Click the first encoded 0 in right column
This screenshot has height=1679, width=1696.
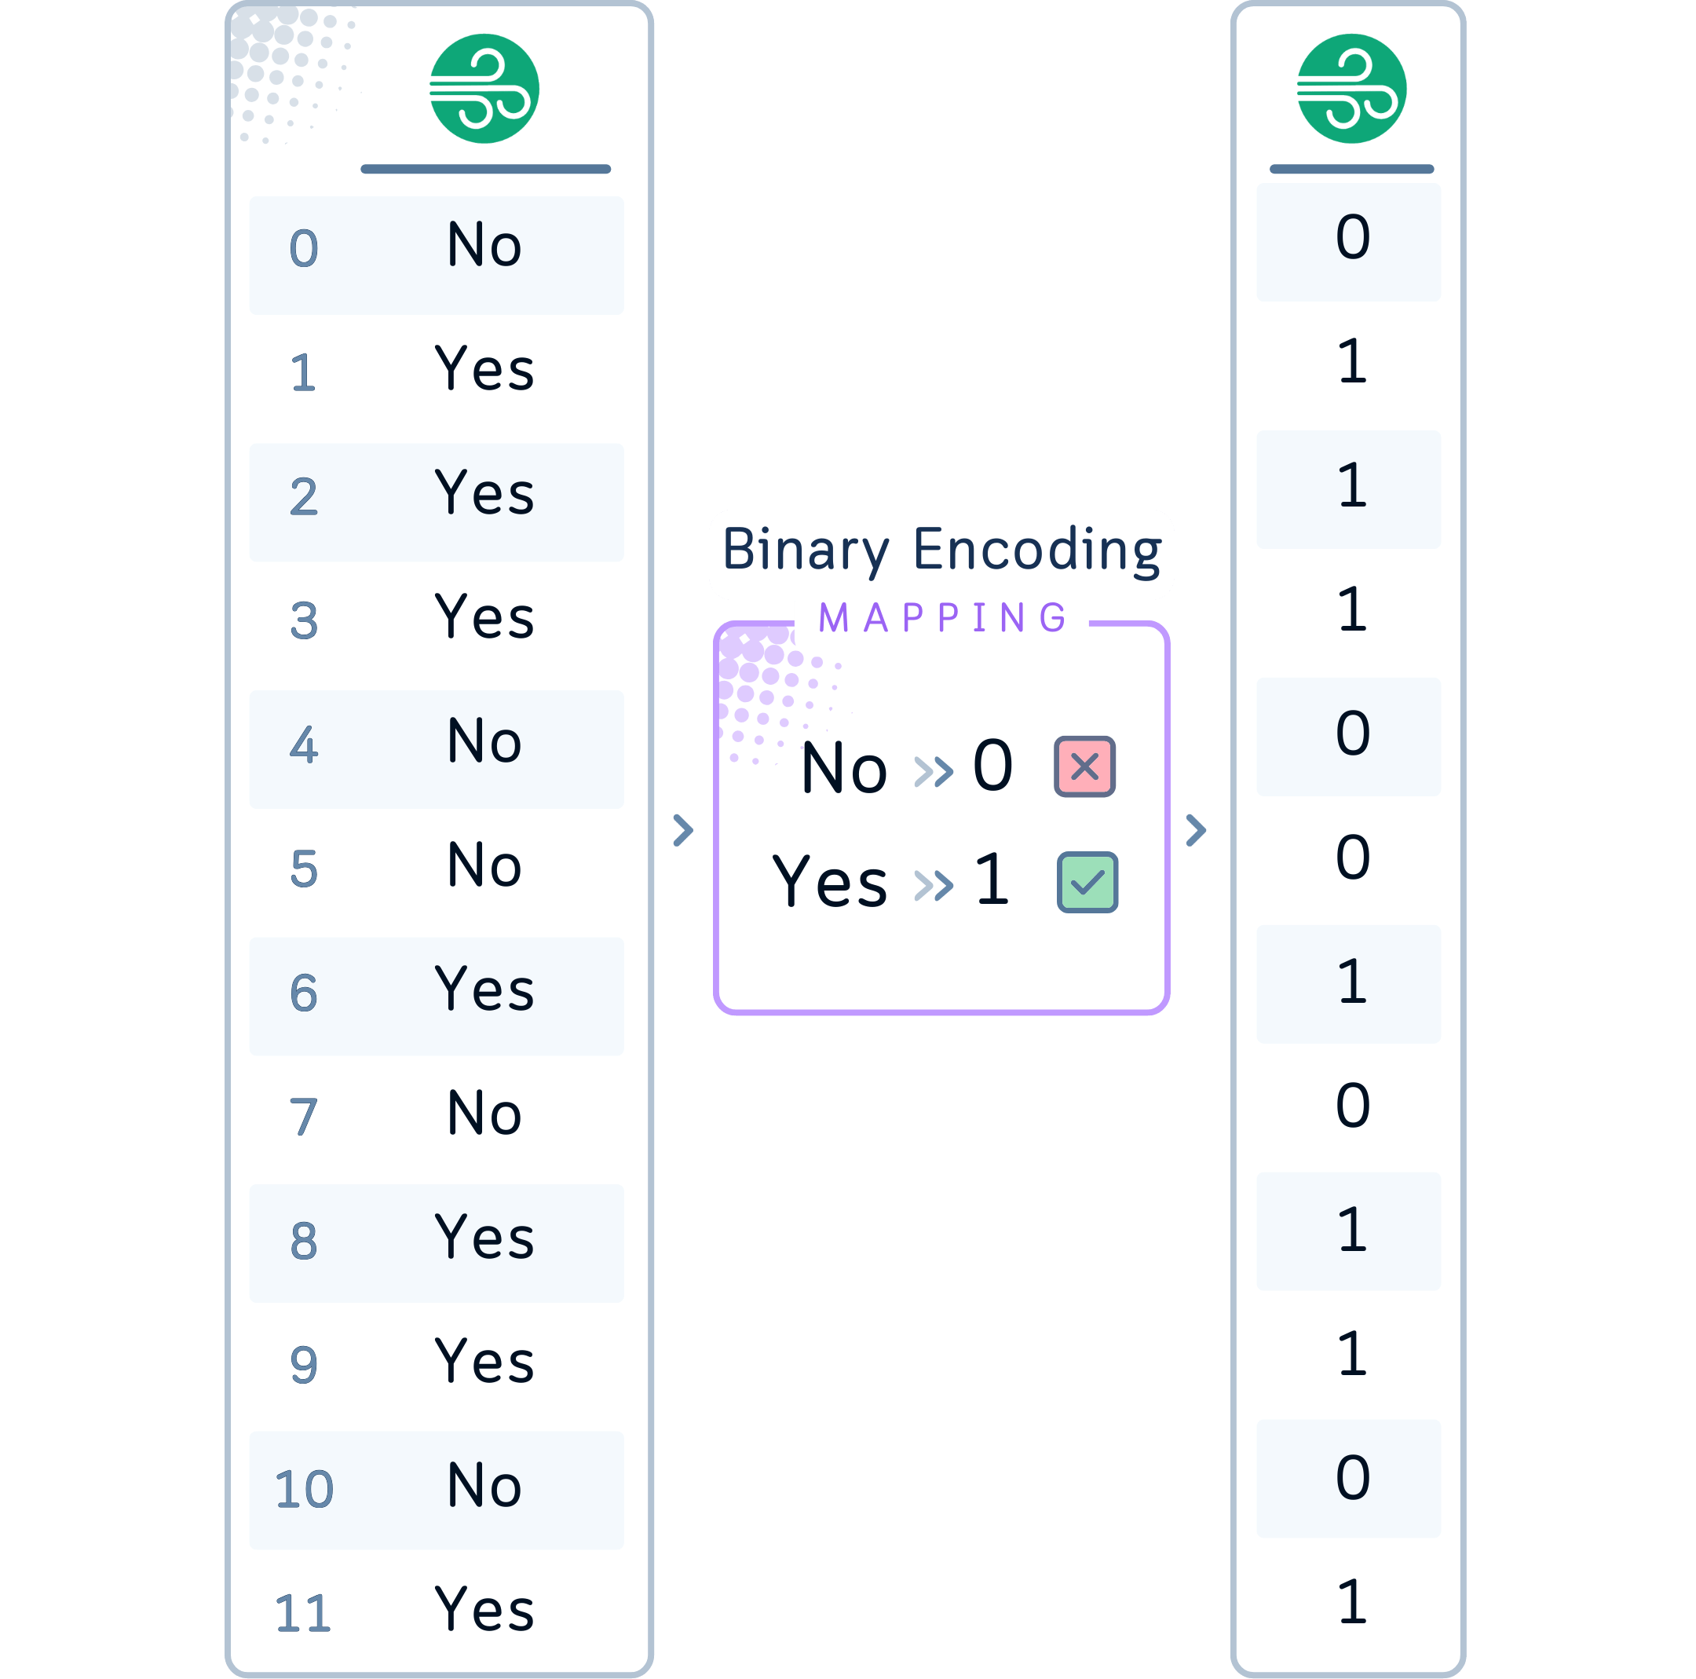tap(1352, 238)
